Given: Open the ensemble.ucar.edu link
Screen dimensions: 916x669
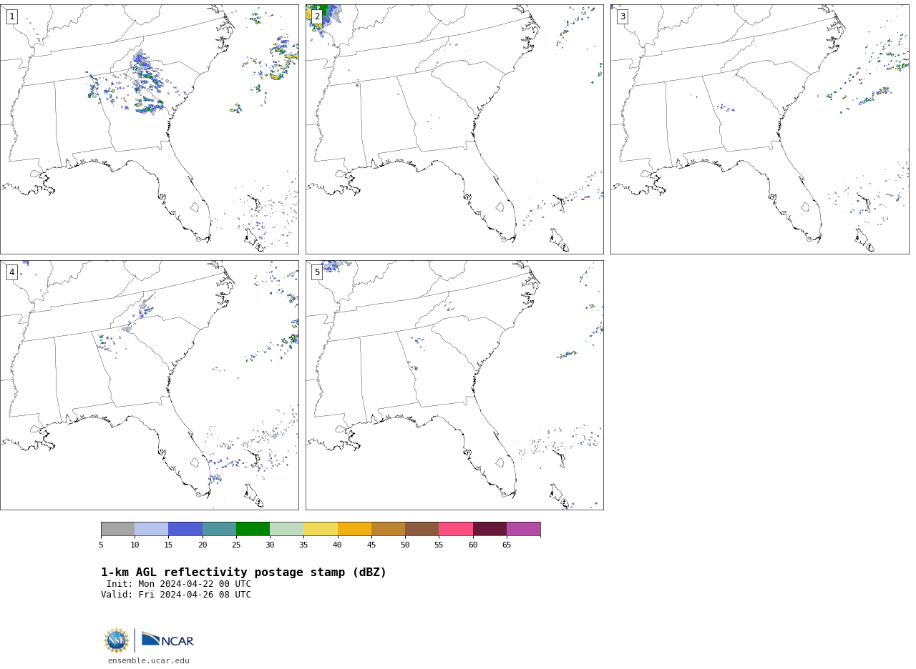Looking at the screenshot, I should [149, 660].
